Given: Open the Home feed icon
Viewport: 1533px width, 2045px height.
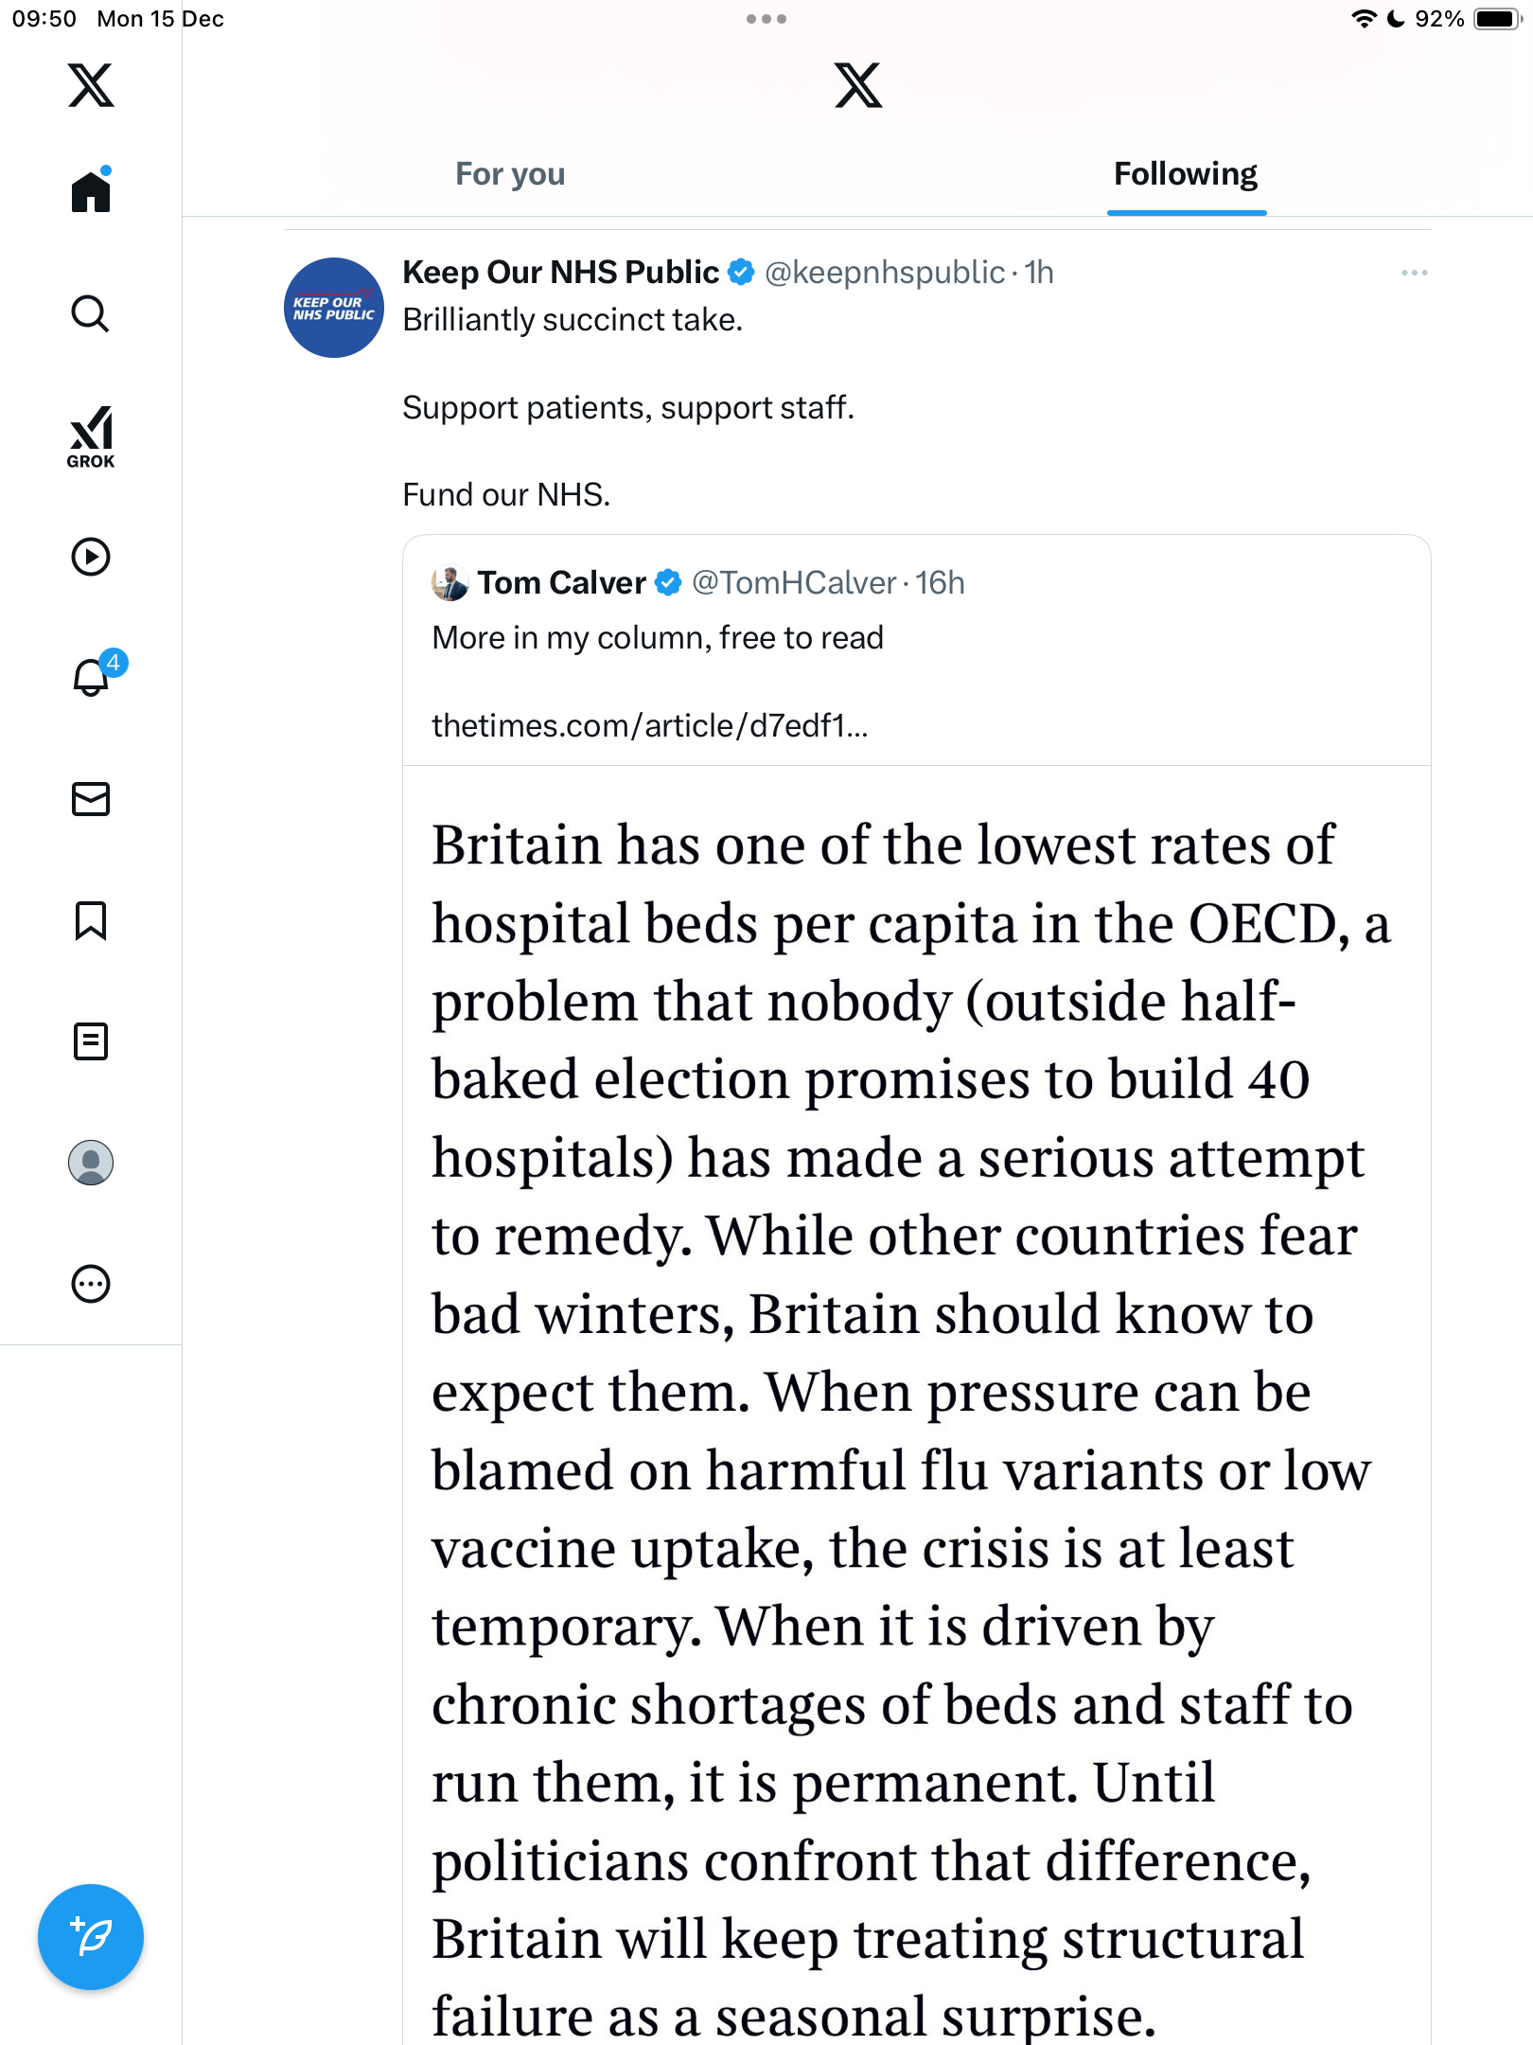Looking at the screenshot, I should 91,192.
